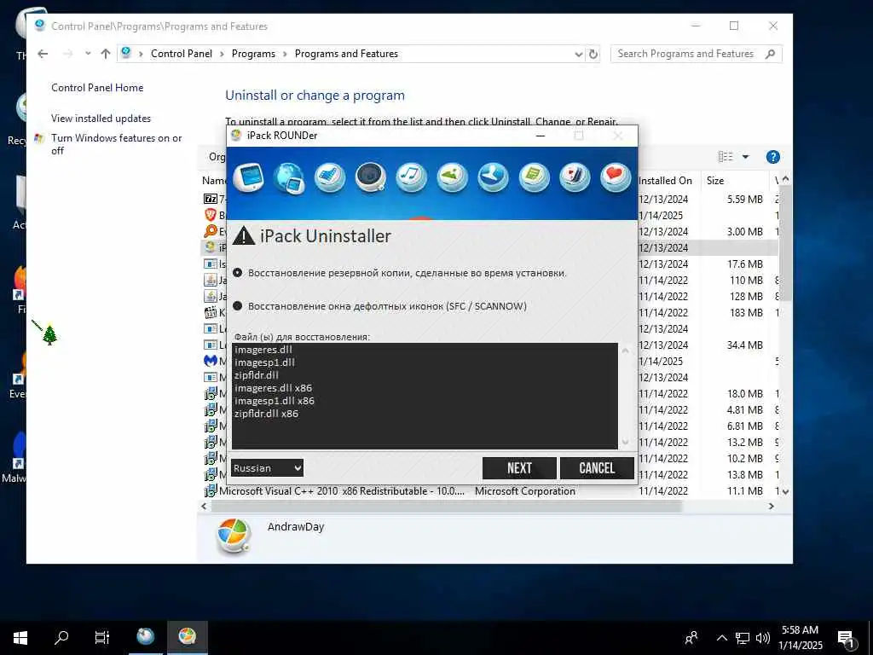
Task: Expand address bar history dropdown
Action: [579, 54]
